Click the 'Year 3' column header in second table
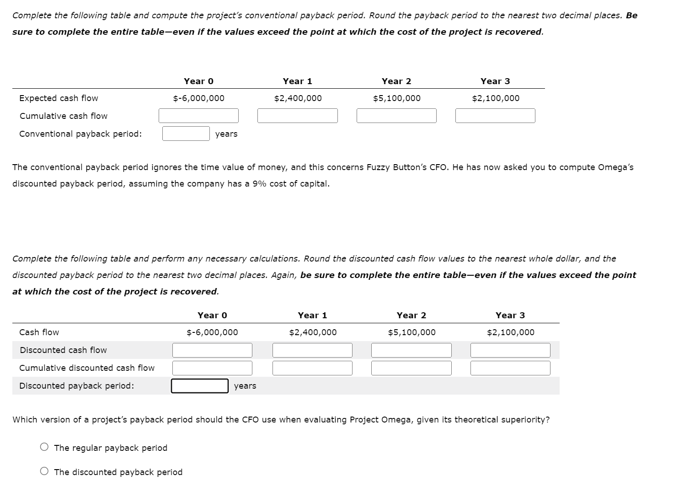 pos(510,315)
